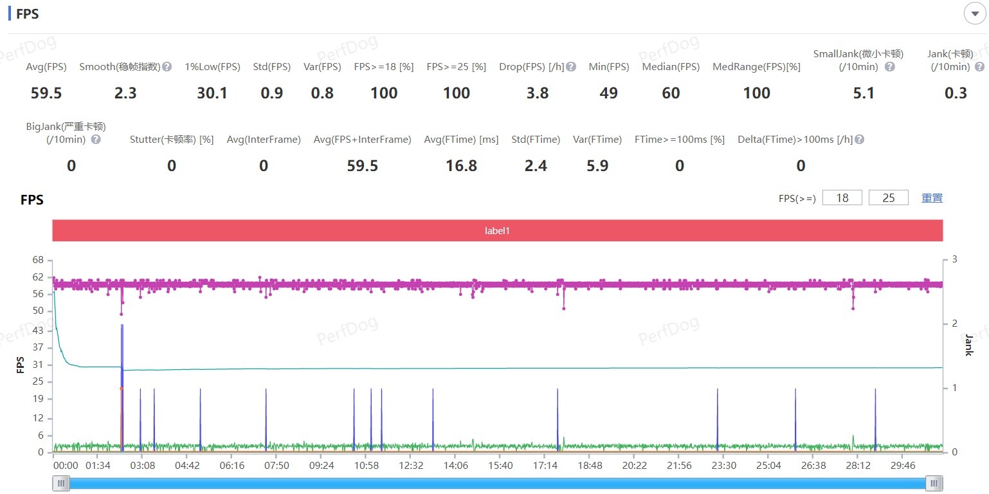This screenshot has height=494, width=989.
Task: Show help for BigJank(严重卡顿) metric
Action: click(96, 140)
